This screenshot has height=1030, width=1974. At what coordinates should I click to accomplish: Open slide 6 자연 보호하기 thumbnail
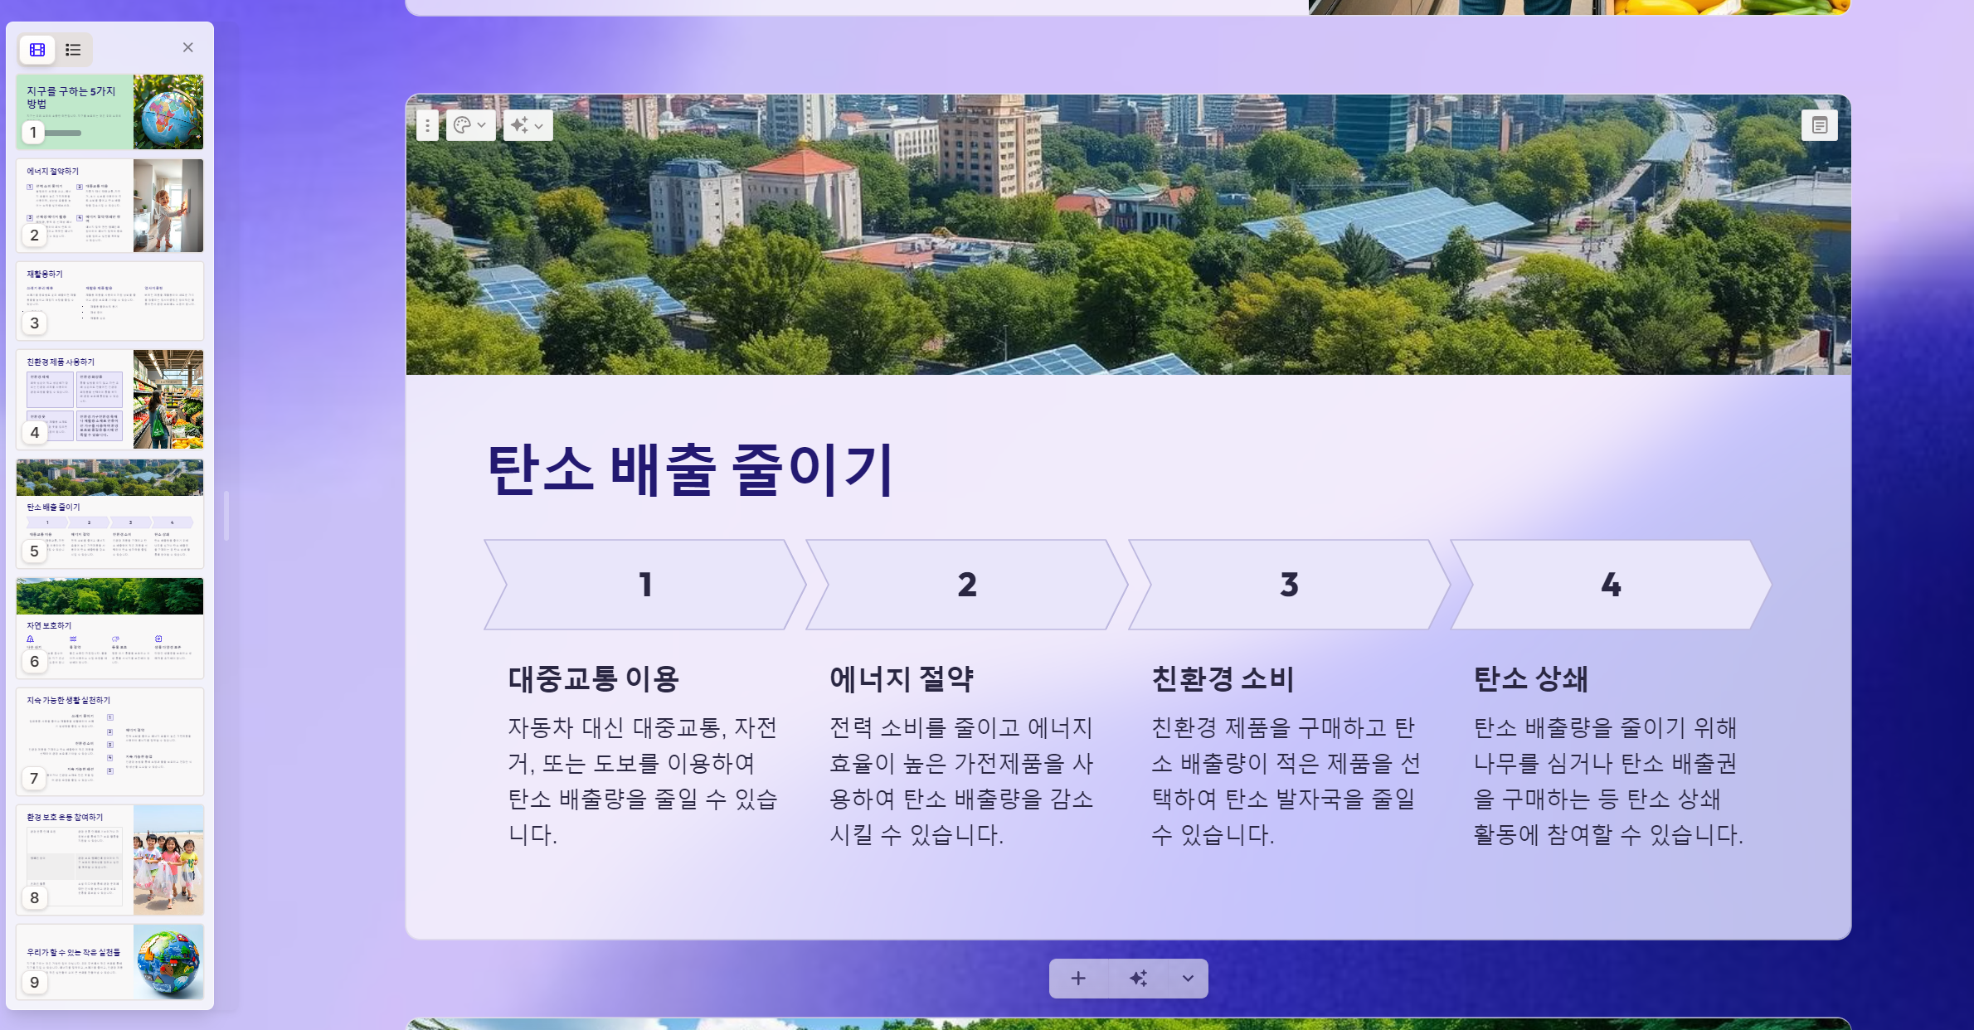(x=109, y=628)
